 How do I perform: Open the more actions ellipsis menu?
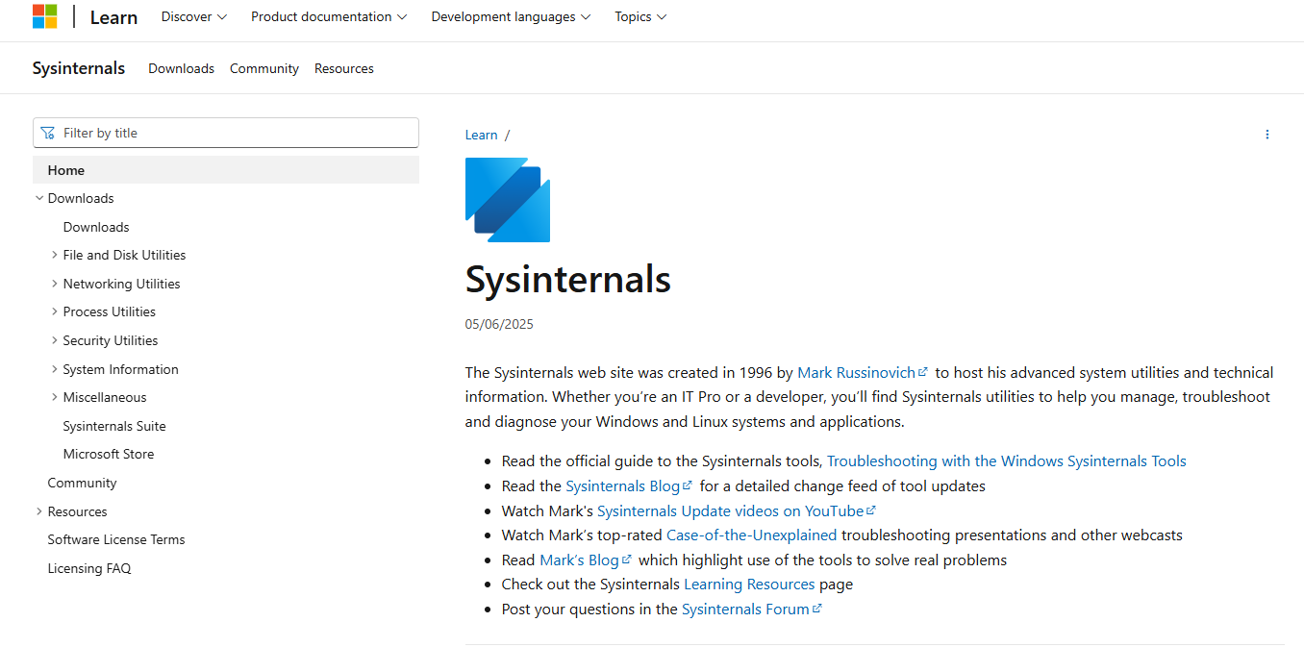click(x=1266, y=135)
